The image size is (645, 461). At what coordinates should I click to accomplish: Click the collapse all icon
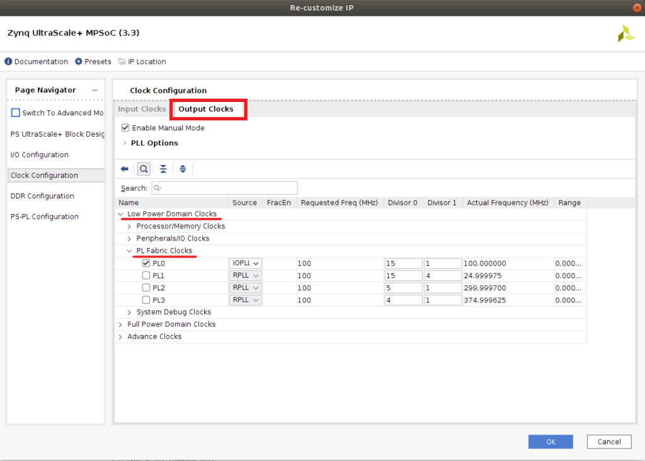[163, 169]
